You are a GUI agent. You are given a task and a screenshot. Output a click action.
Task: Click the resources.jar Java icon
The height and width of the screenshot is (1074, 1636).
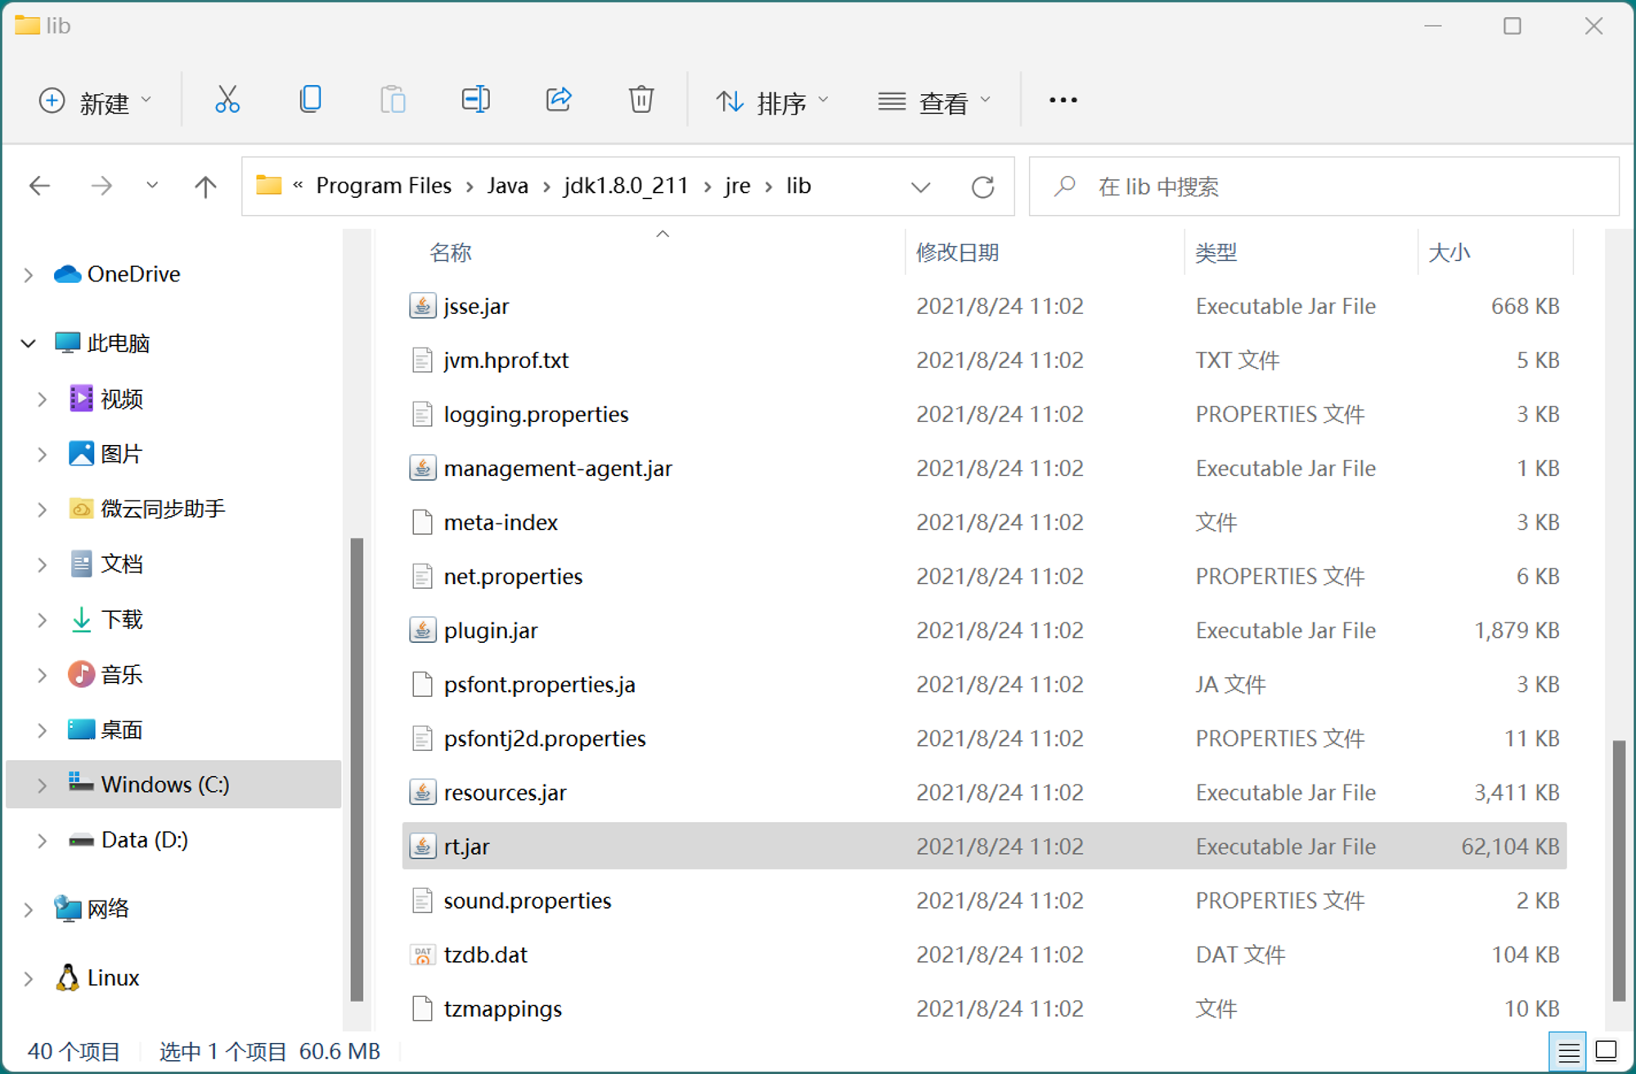(x=422, y=793)
